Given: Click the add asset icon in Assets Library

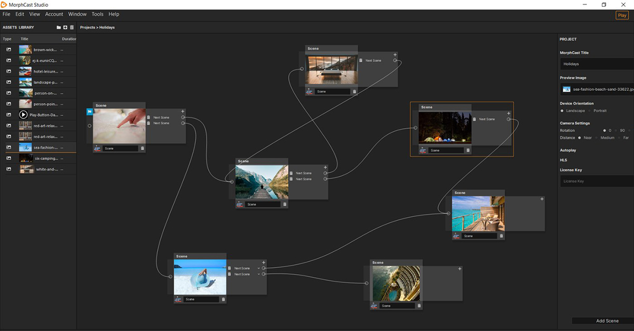Looking at the screenshot, I should tap(65, 27).
